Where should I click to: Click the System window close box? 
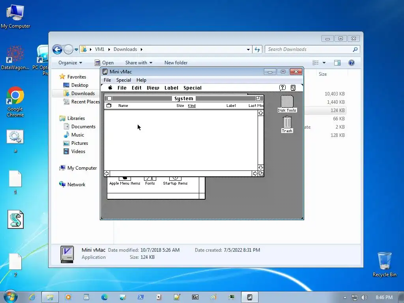(110, 98)
